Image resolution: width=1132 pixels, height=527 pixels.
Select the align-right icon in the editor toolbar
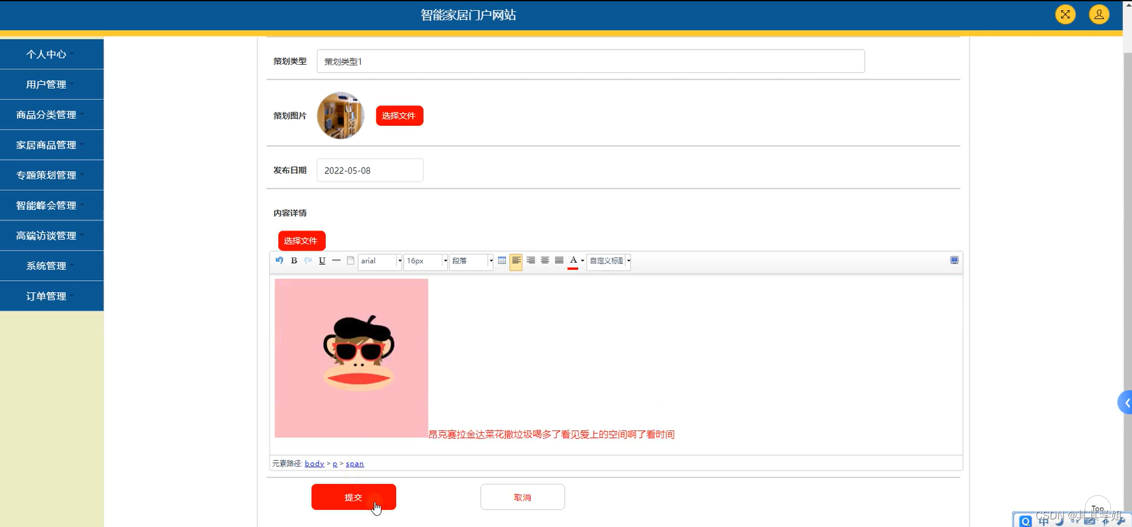[531, 260]
